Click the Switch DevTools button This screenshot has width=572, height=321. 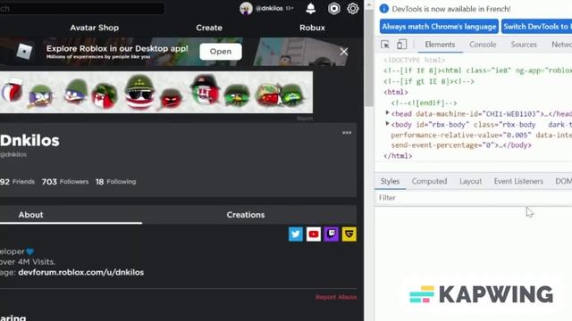click(x=536, y=27)
